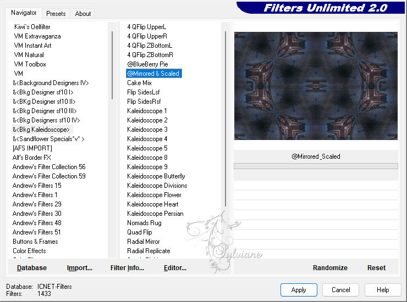Image resolution: width=407 pixels, height=302 pixels.
Task: Select the &<Bkg Kaleidoscope> category
Action: (41, 130)
